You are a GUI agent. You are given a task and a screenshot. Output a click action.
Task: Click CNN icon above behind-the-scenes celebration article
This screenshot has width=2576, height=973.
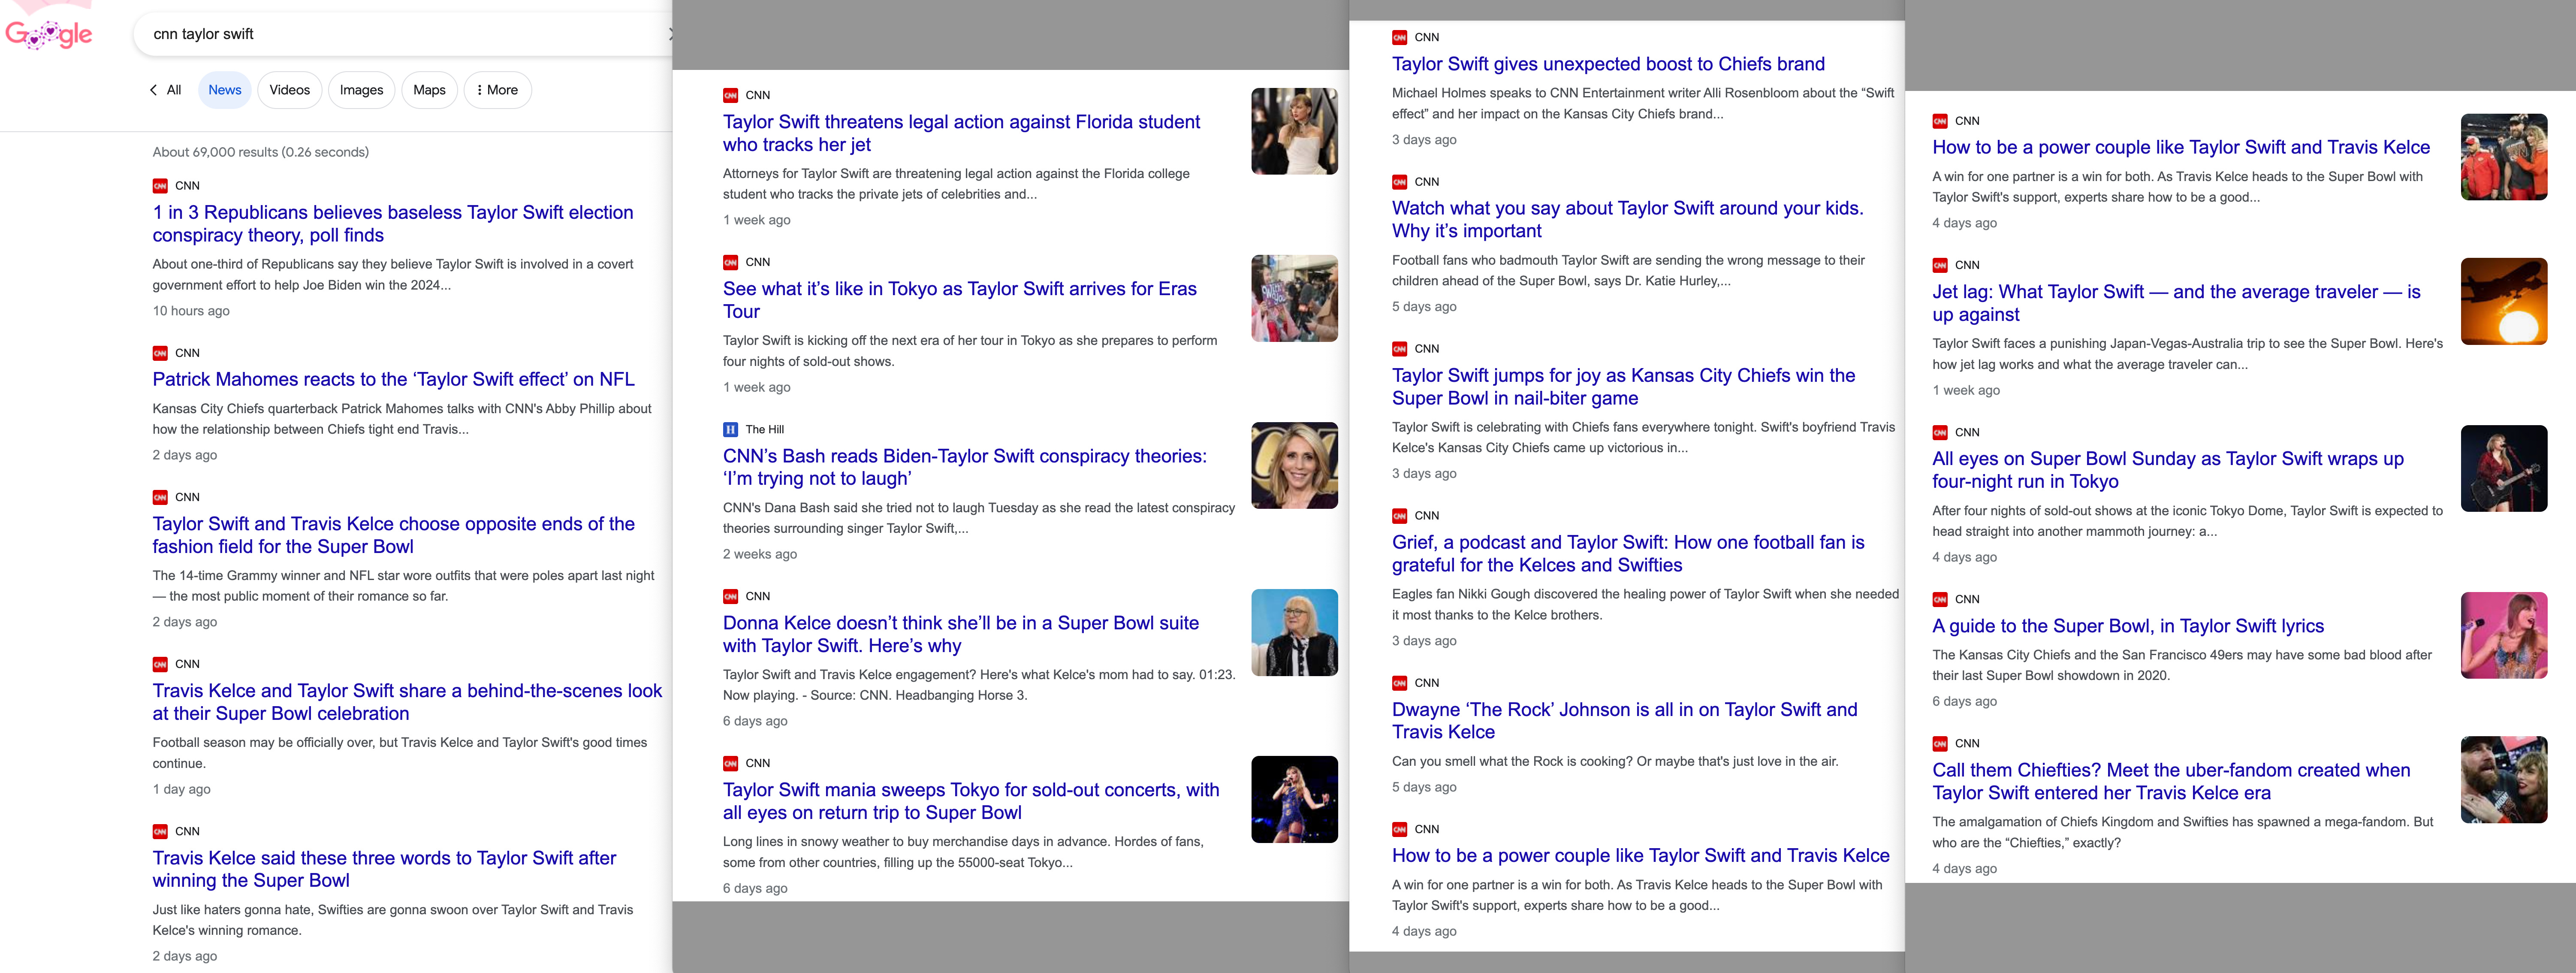coord(160,664)
